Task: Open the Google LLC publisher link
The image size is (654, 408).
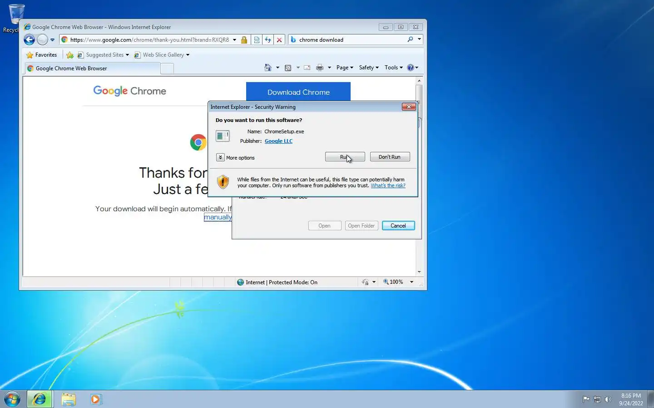Action: pyautogui.click(x=278, y=141)
